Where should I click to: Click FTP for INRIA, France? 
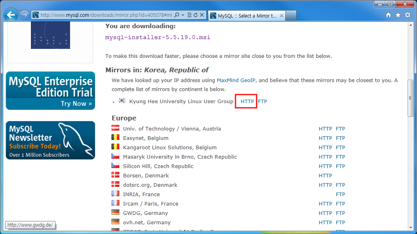coord(340,195)
